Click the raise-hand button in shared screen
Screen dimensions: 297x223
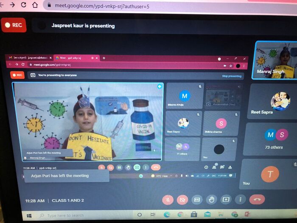[128, 167]
